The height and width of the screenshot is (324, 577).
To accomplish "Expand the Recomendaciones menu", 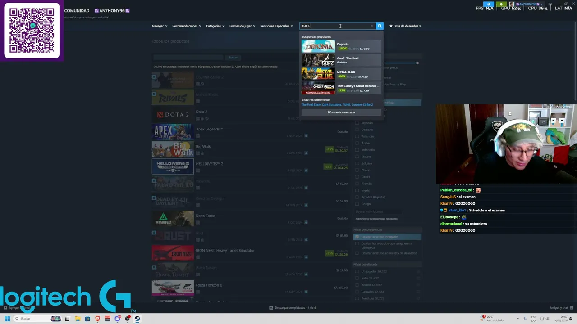I will click(x=187, y=26).
